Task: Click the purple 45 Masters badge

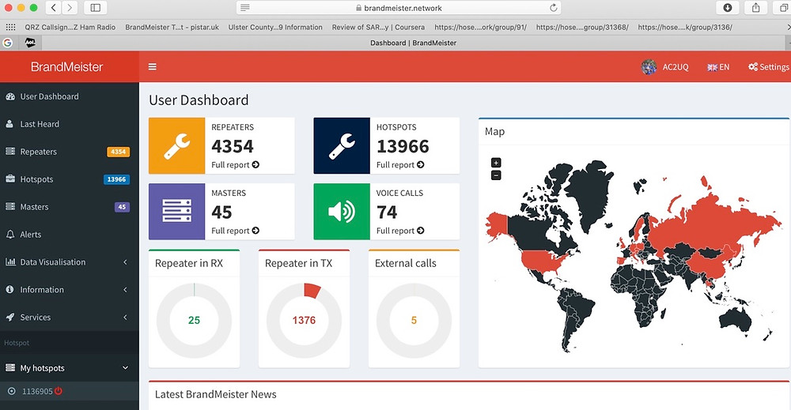Action: 122,207
